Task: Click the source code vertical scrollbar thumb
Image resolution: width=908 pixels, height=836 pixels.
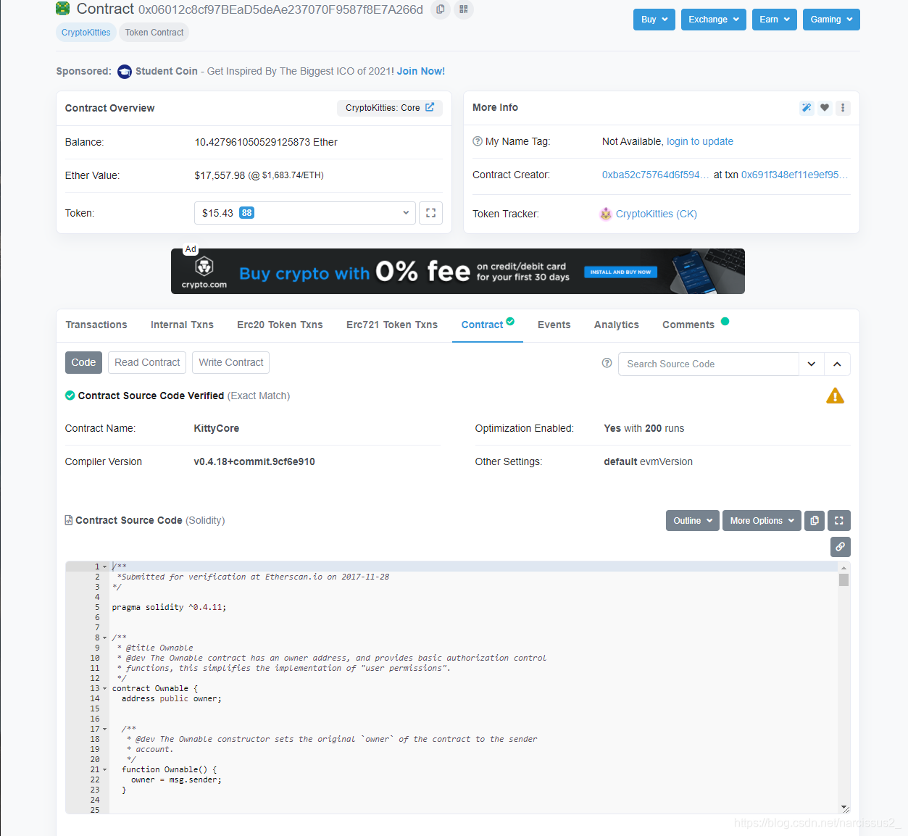Action: 844,580
